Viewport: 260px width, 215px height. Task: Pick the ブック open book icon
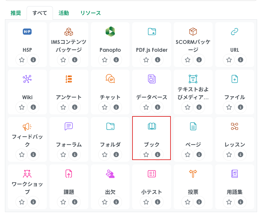point(152,126)
